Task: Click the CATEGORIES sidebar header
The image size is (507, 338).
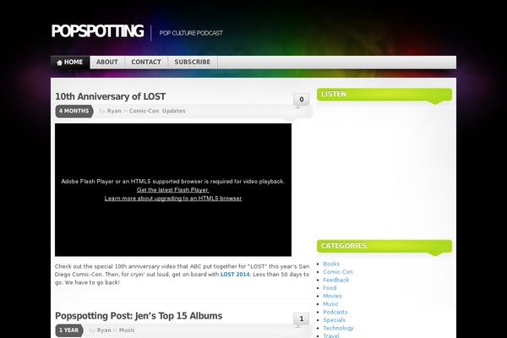Action: pos(384,246)
